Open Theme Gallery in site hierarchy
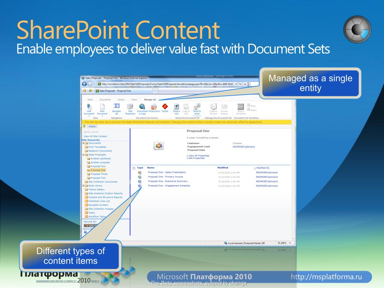 (x=96, y=189)
